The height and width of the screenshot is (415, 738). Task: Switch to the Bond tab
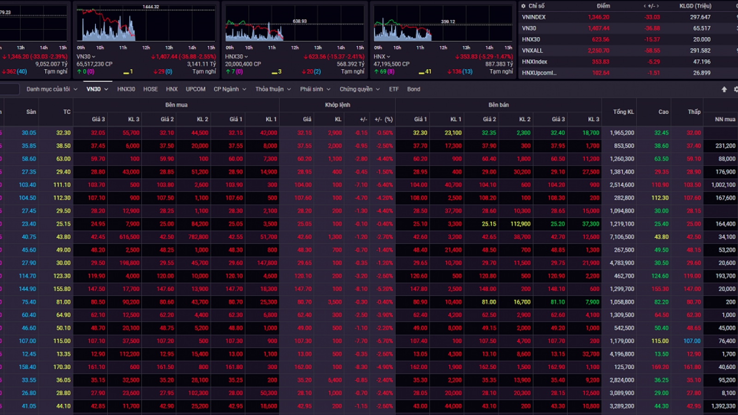pos(414,89)
